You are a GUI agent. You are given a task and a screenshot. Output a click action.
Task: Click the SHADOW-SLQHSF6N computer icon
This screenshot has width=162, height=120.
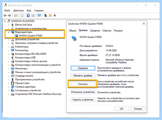click(9, 21)
